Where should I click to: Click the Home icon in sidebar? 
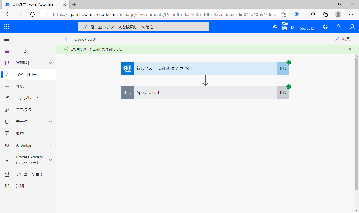(7, 51)
